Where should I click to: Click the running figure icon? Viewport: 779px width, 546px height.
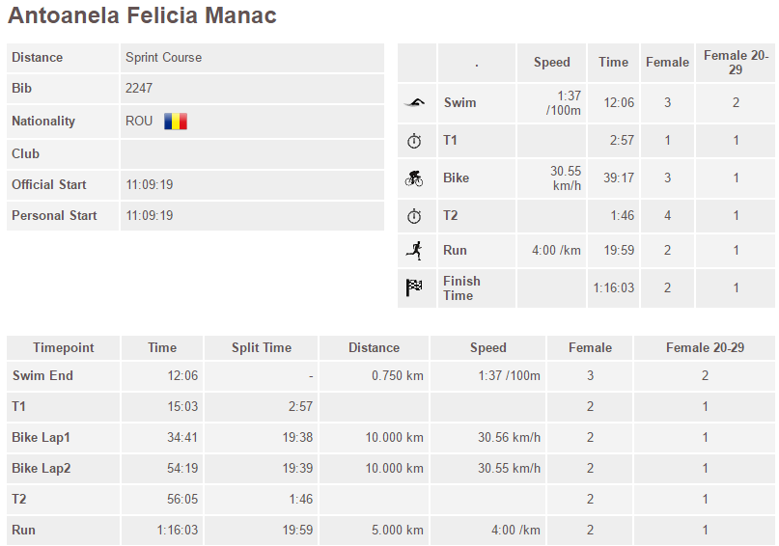point(414,251)
